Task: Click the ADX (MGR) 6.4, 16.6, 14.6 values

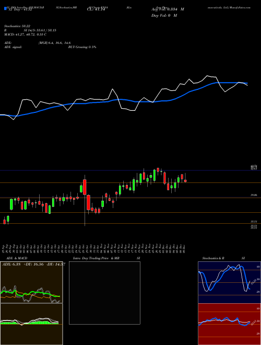Action: tap(54, 43)
